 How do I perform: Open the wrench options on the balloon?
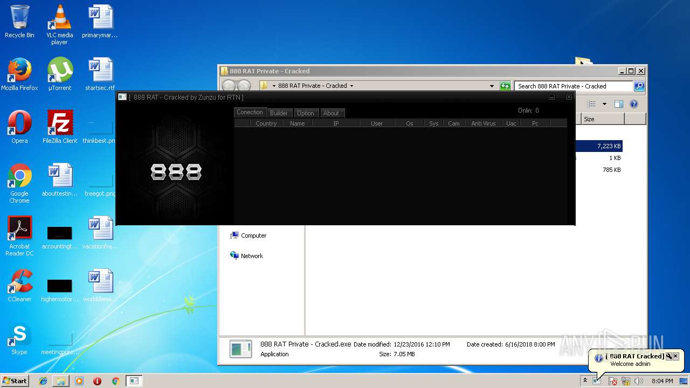668,356
